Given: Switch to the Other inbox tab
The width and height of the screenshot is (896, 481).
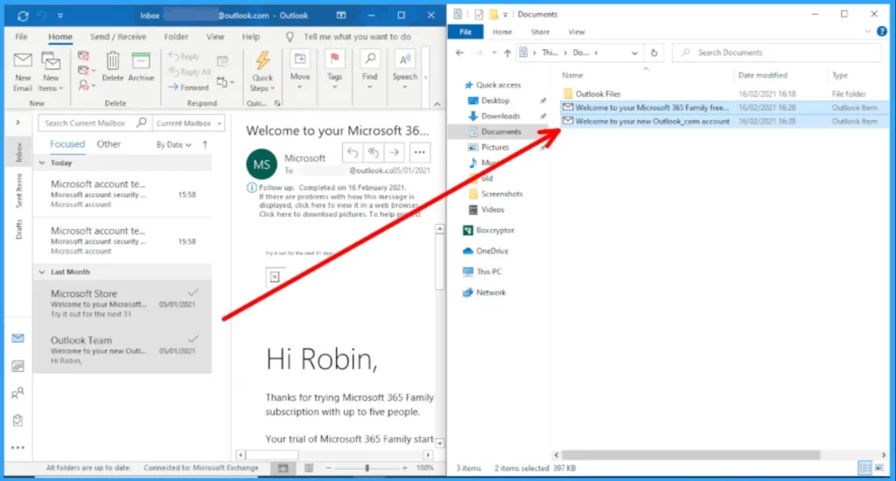Looking at the screenshot, I should (x=108, y=144).
